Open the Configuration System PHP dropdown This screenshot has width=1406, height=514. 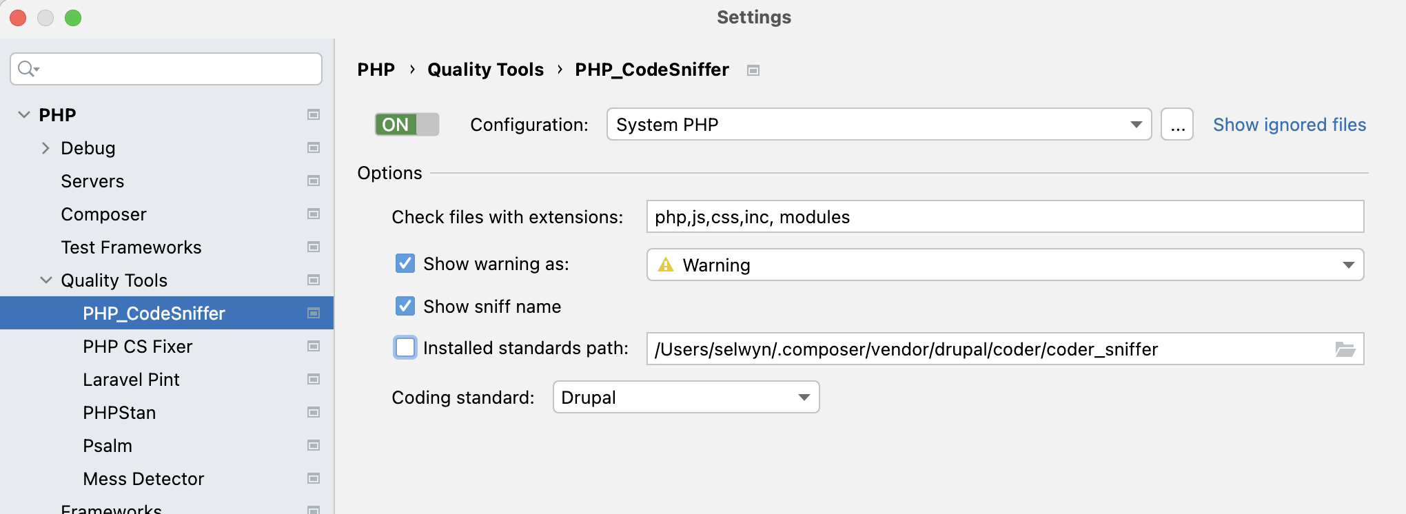tap(879, 125)
